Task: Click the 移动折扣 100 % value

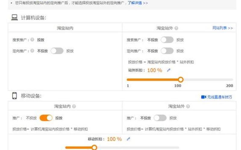Action: [114, 139]
